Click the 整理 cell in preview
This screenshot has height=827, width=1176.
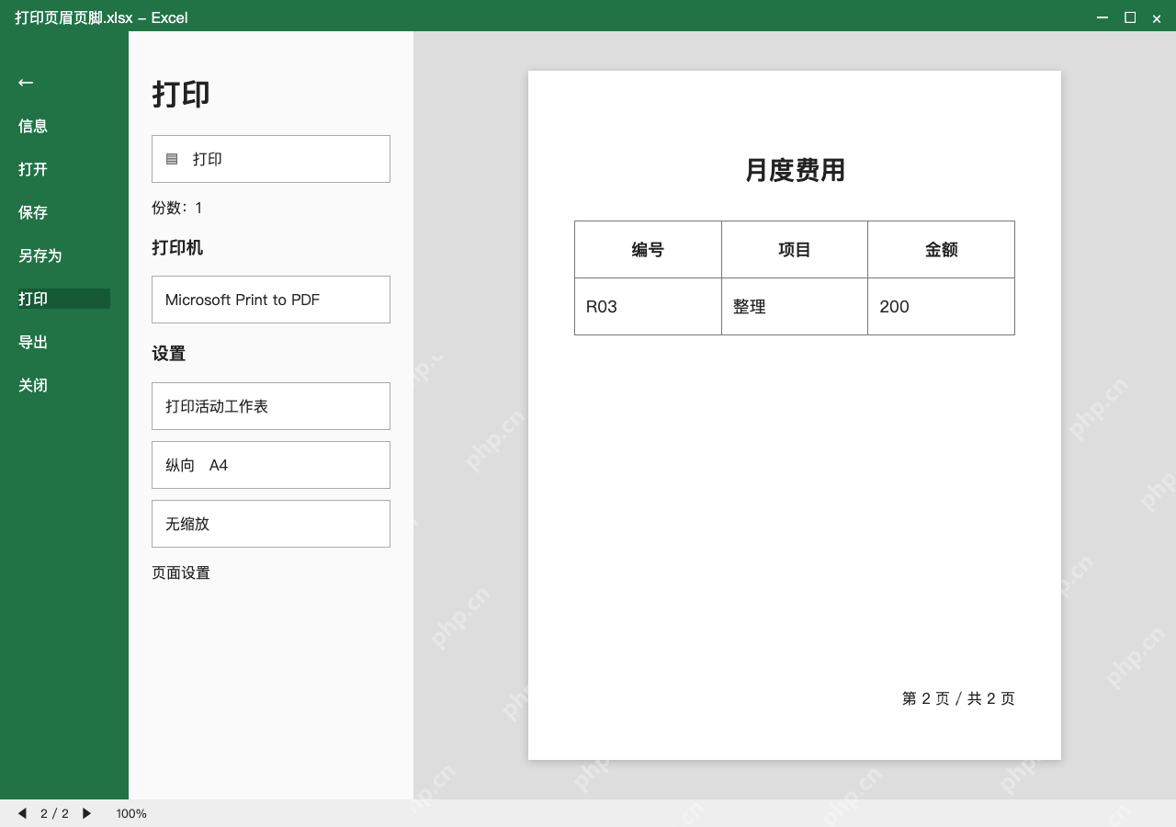click(795, 307)
